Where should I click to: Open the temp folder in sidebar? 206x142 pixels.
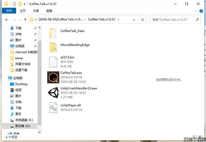[16, 58]
